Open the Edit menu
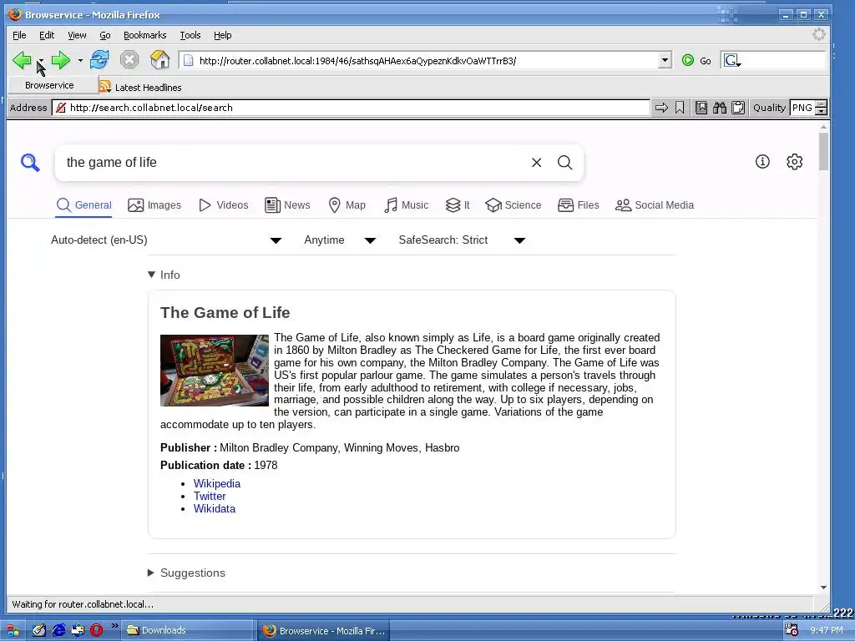The height and width of the screenshot is (641, 855). [x=47, y=35]
